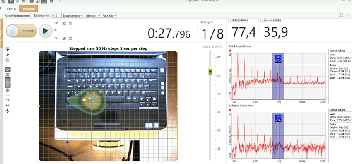
Task: Toggle the PLAYBACK mode switch
Action: point(21,31)
